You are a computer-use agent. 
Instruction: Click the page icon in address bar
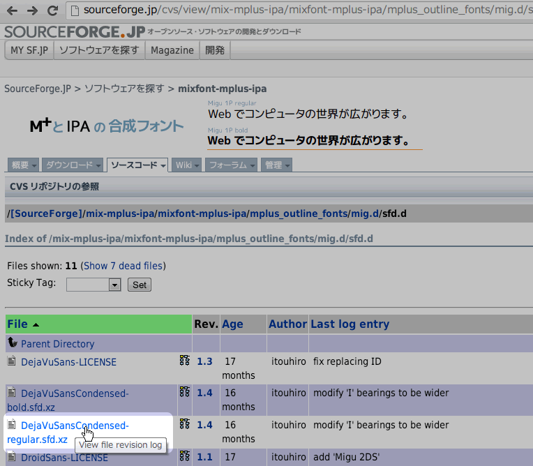75,10
